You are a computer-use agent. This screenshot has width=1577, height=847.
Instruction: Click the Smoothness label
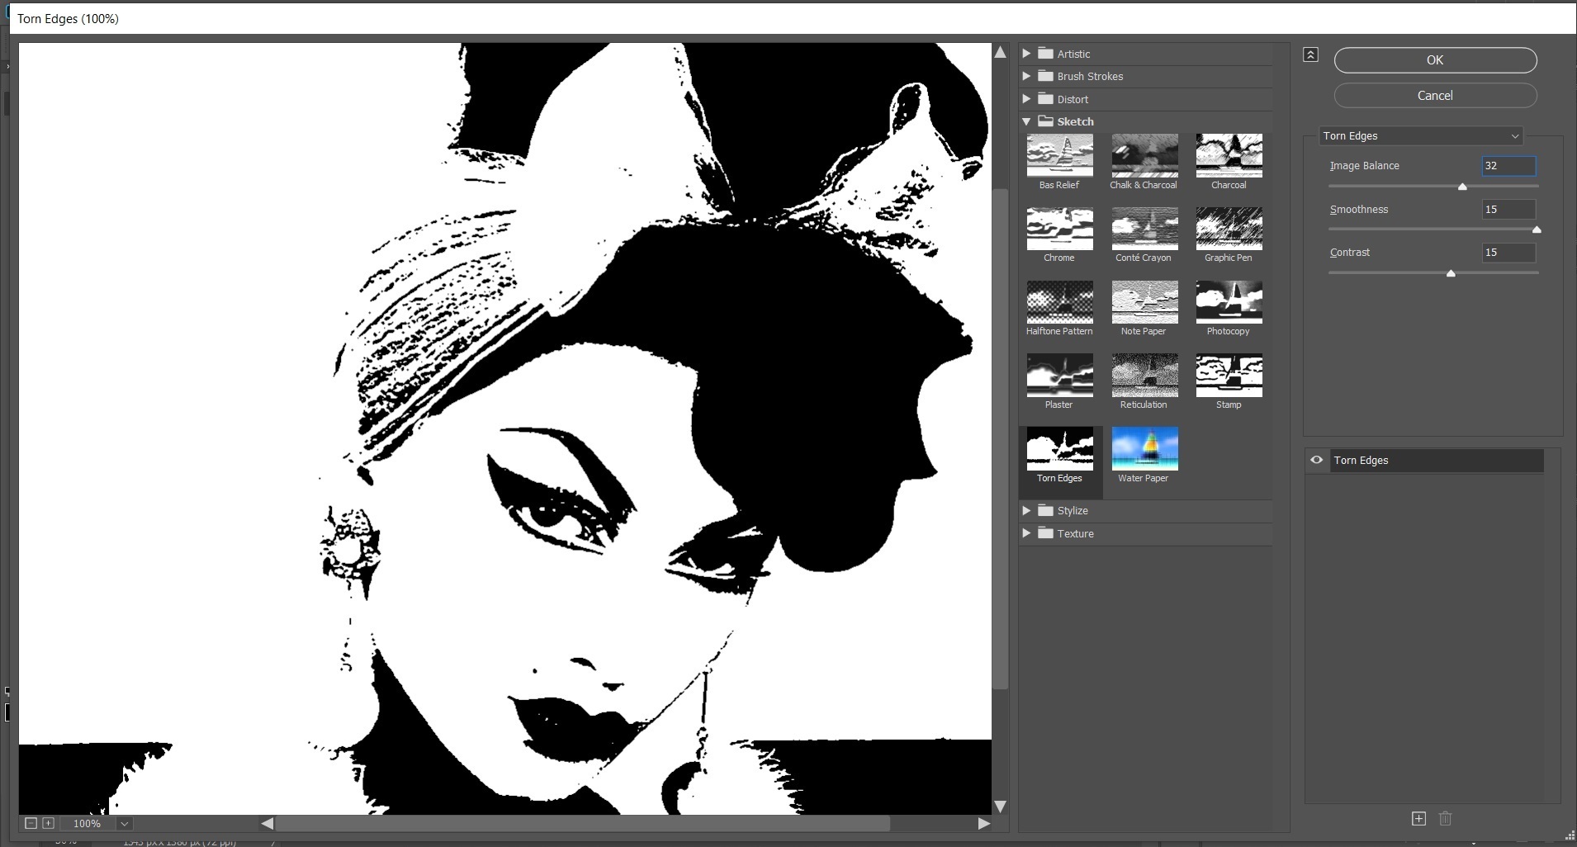pos(1358,210)
